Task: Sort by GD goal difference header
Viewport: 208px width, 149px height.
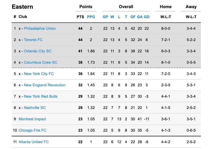Action: [x=147, y=17]
